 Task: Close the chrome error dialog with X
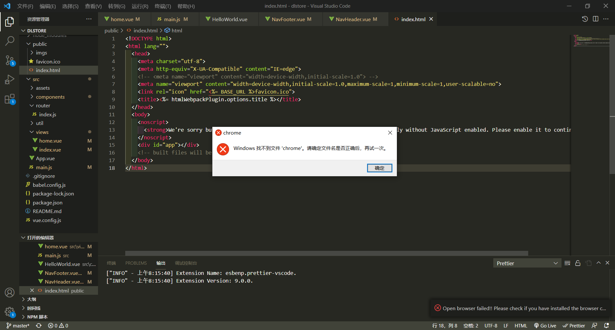[390, 133]
